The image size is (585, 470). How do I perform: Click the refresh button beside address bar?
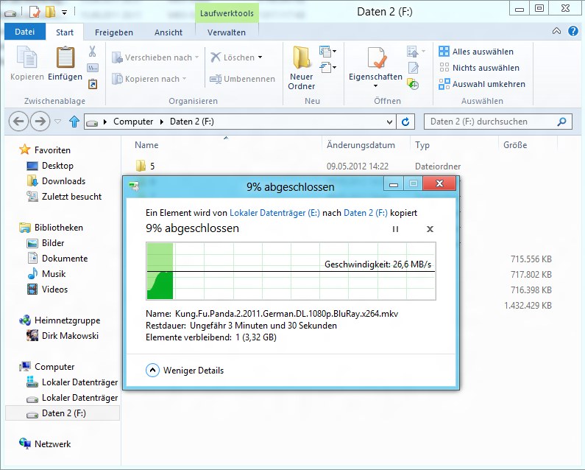click(405, 122)
